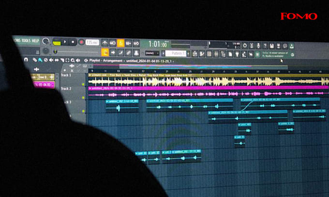This screenshot has height=197, width=329.
Task: Click the Stop button in transport
Action: pyautogui.click(x=73, y=42)
